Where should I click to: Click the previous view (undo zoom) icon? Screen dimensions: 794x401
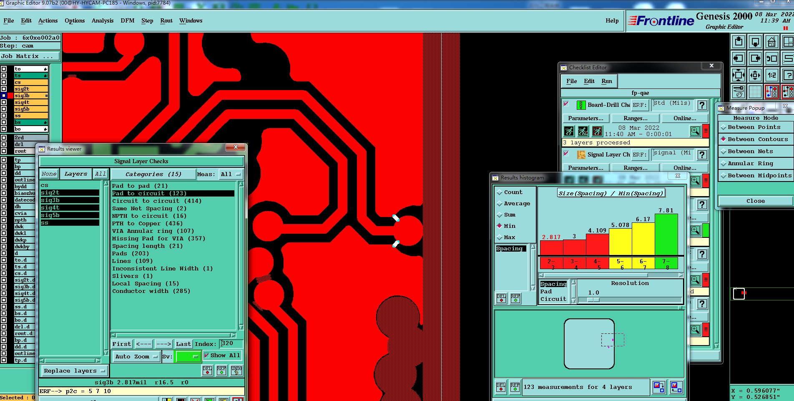point(771,58)
